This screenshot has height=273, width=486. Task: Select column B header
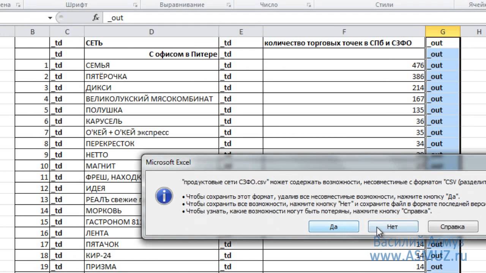click(x=32, y=32)
